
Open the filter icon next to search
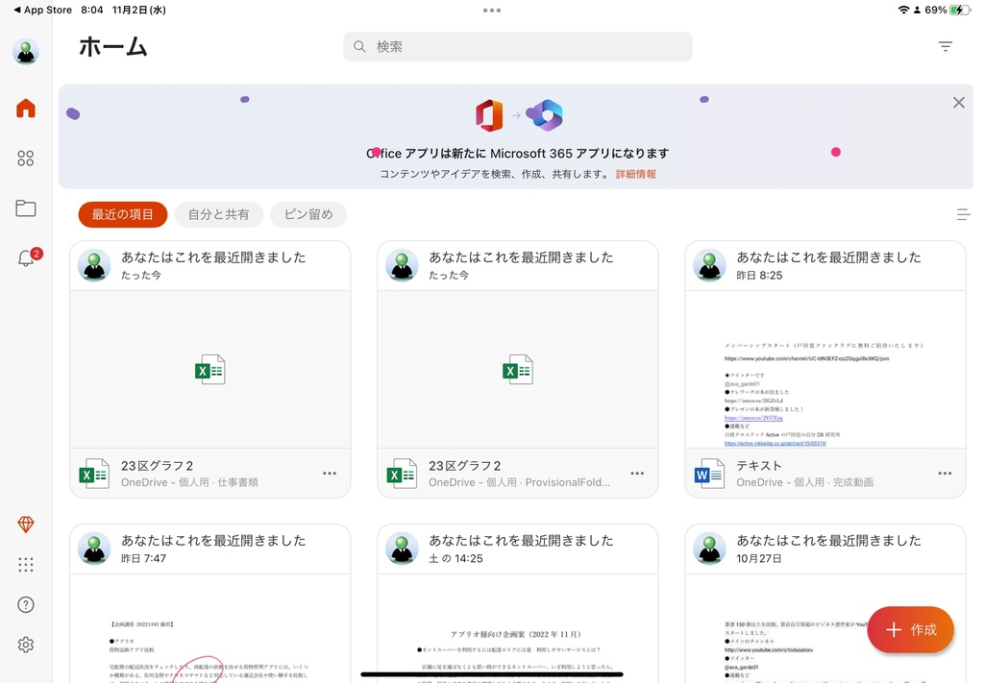[x=946, y=46]
